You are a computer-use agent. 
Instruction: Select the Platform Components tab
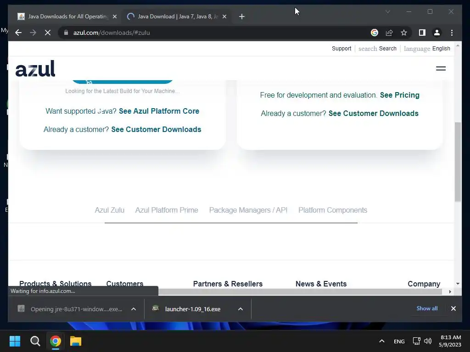click(333, 210)
